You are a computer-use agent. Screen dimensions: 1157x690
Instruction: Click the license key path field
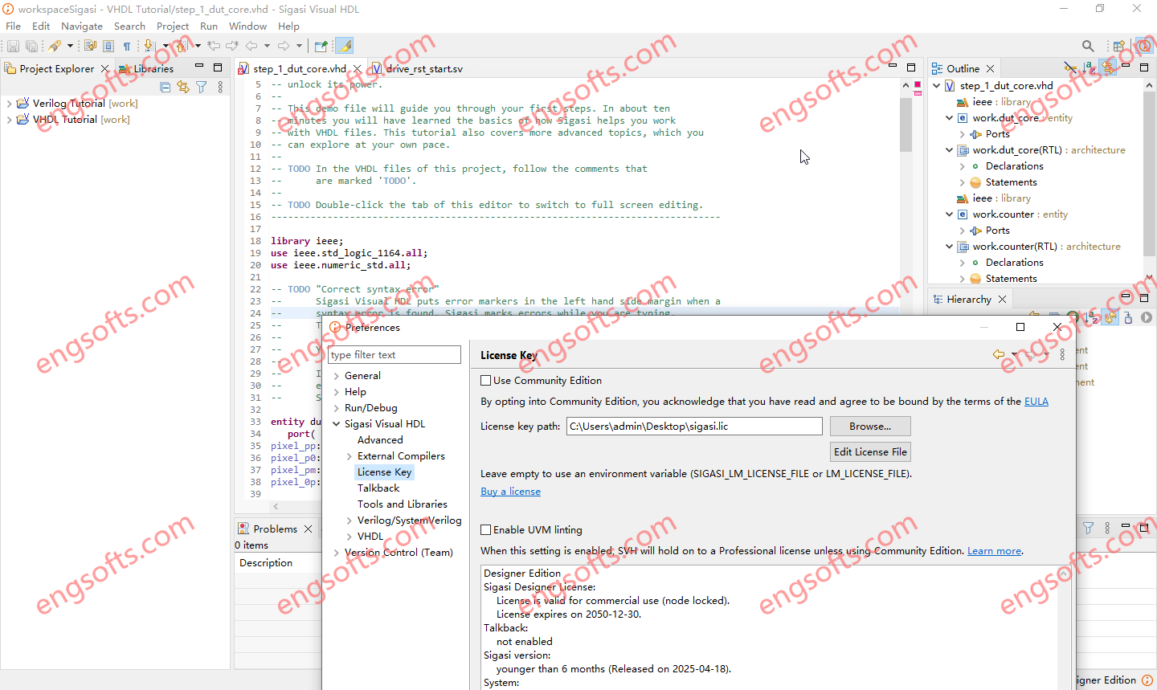[694, 426]
